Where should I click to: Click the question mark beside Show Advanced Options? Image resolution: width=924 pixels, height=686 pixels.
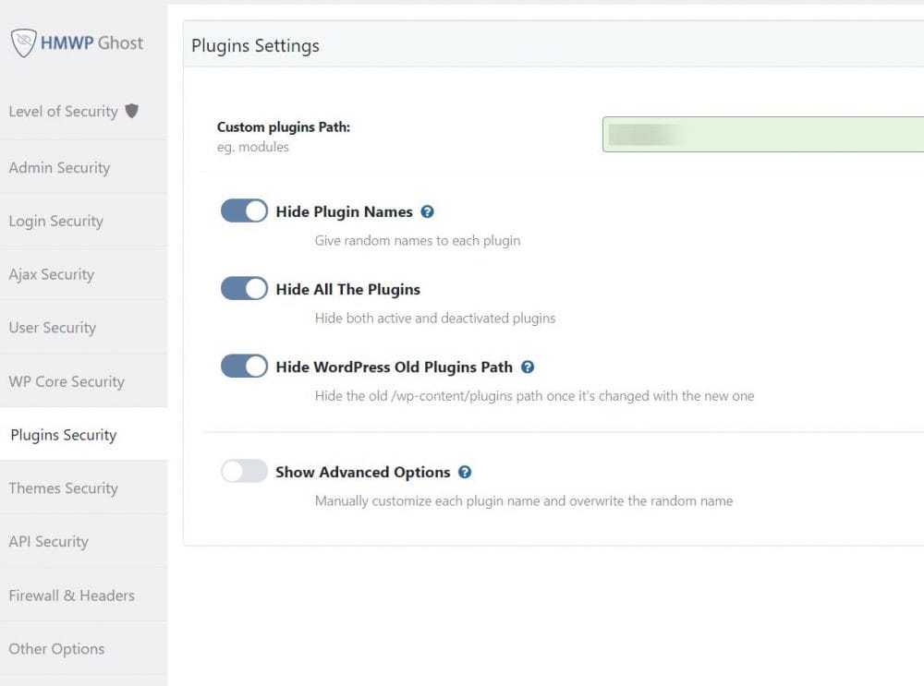465,472
